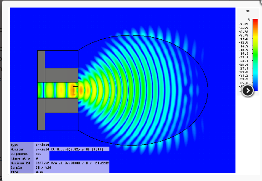Screen dimensions: 262x181
Task: Click the elliptical lens outline at its right tip
Action: tap(208, 90)
